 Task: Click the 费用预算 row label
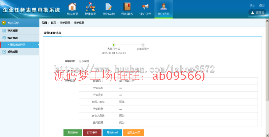[x=98, y=123]
